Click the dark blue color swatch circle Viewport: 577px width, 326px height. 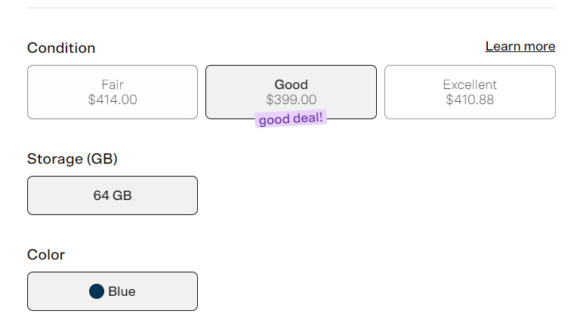click(97, 291)
